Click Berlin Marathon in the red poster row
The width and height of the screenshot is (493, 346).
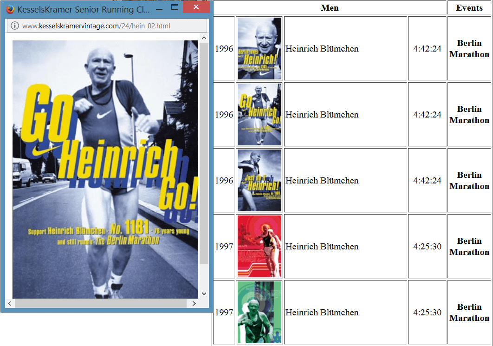coord(469,247)
